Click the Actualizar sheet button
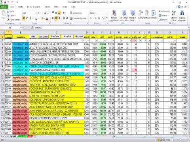This screenshot has width=190, height=142. [67, 36]
